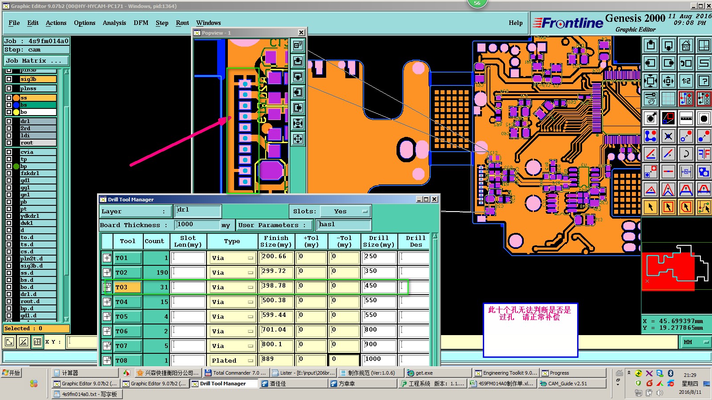The height and width of the screenshot is (400, 712).
Task: Click the yellow bo layer color dot
Action: [x=16, y=112]
